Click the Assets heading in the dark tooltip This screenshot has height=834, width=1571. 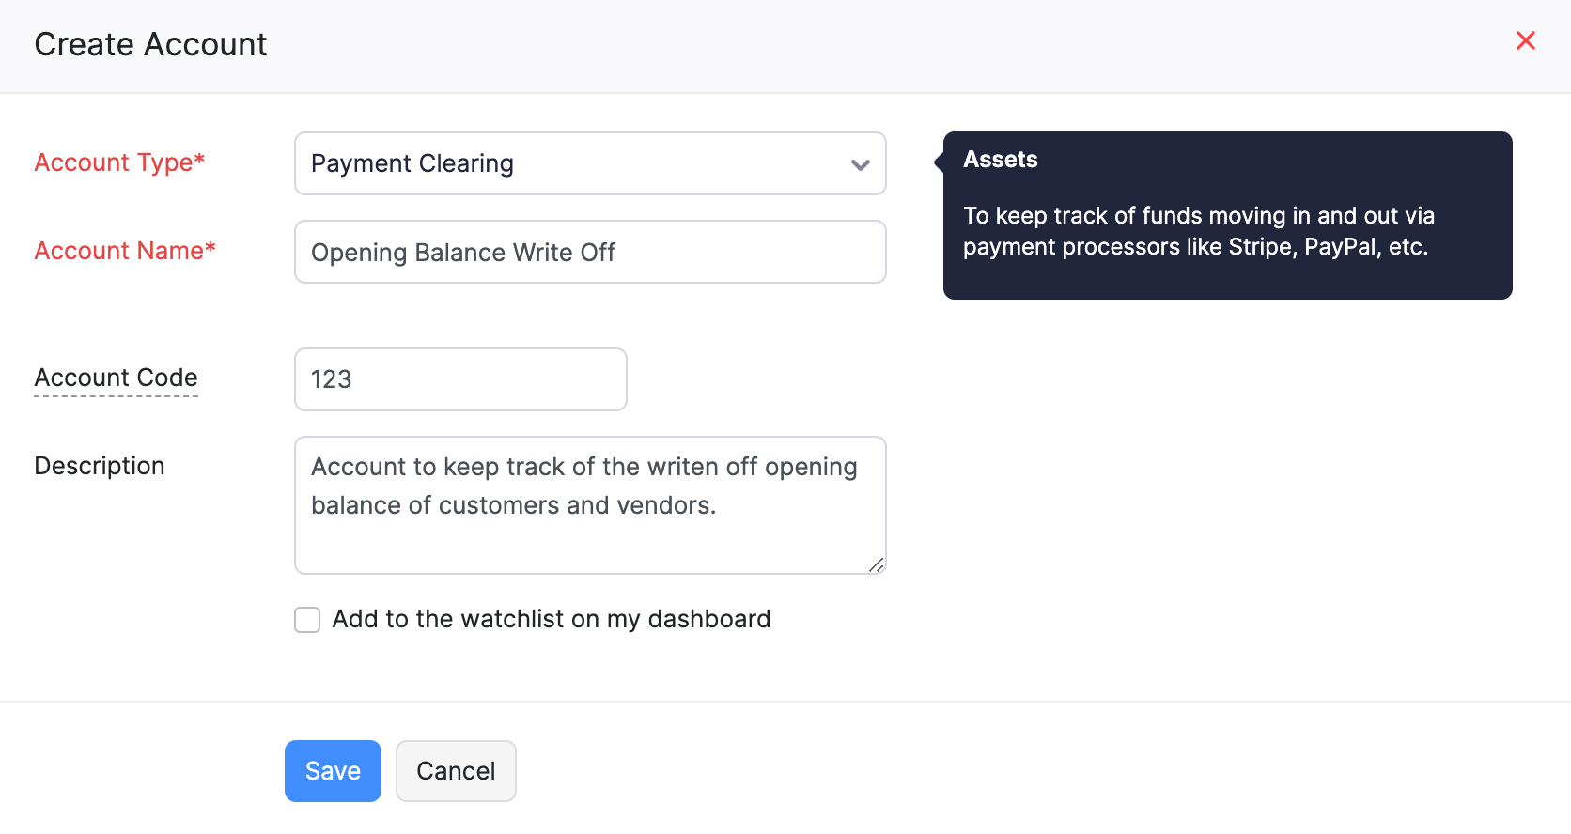point(1000,160)
